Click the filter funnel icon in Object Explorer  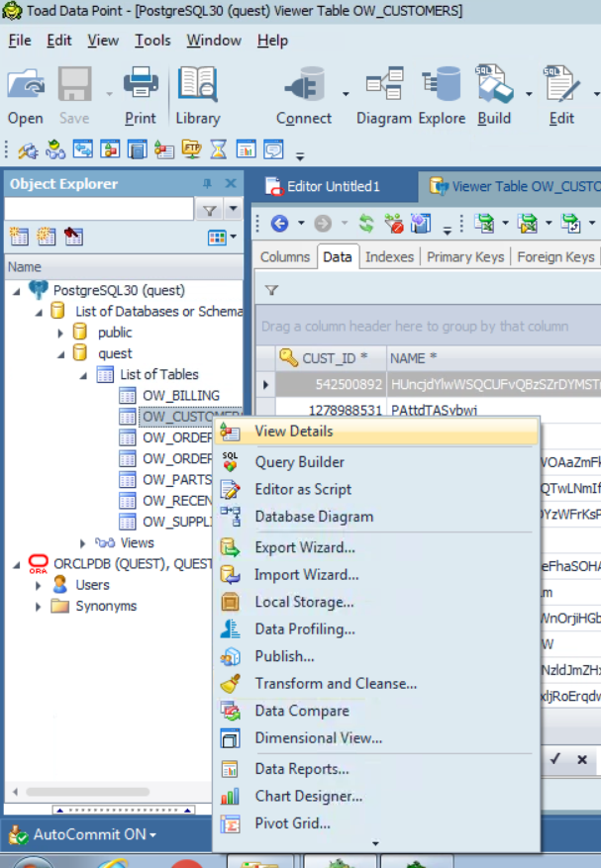pos(209,211)
